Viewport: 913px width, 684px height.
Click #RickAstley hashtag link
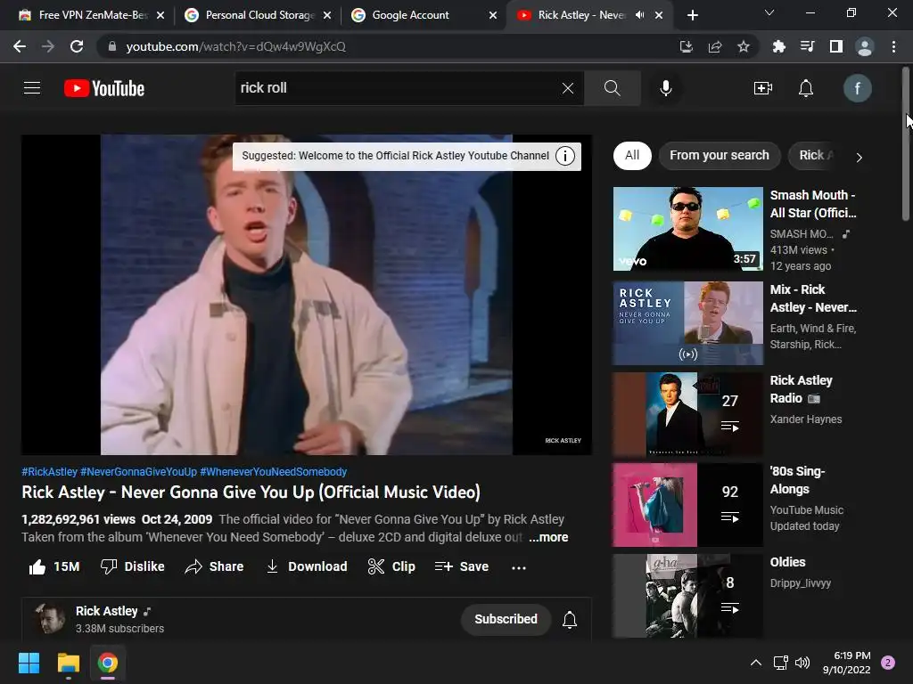[50, 472]
